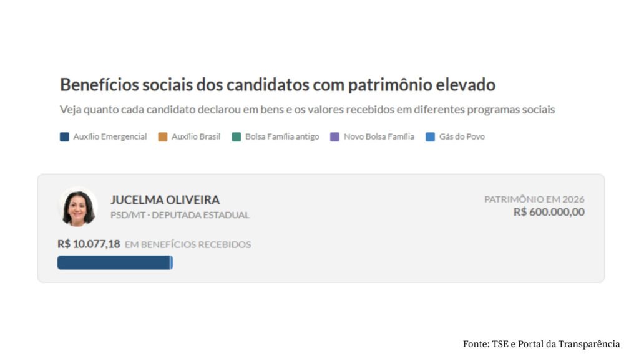The image size is (639, 359).
Task: Select the Gás do Povo legend label
Action: 462,136
